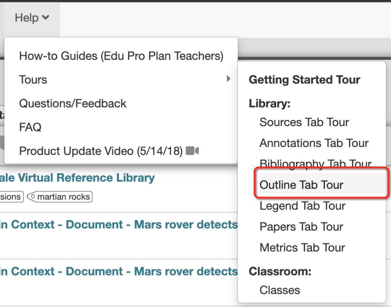
Task: Expand the Tours submenu arrow
Action: tap(228, 79)
